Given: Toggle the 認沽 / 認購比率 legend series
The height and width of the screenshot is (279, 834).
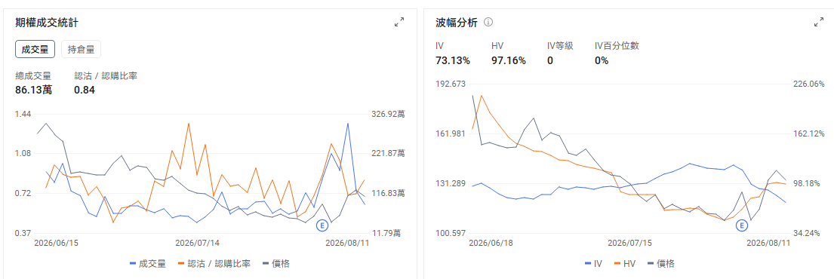Looking at the screenshot, I should (x=214, y=263).
